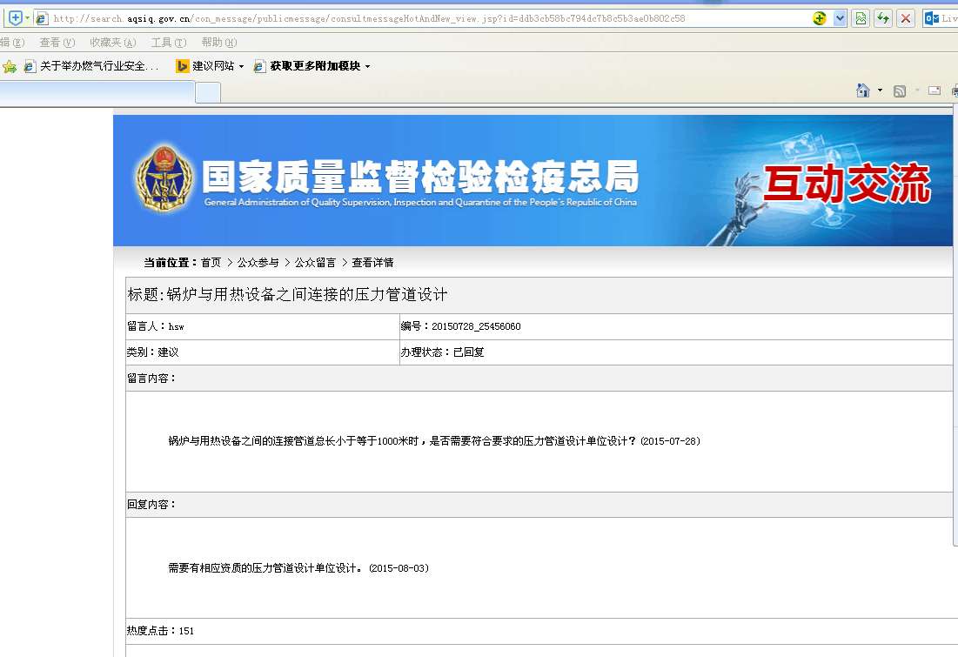This screenshot has width=958, height=657.
Task: Open the dropdown arrow next to the shield icon
Action: [27, 18]
